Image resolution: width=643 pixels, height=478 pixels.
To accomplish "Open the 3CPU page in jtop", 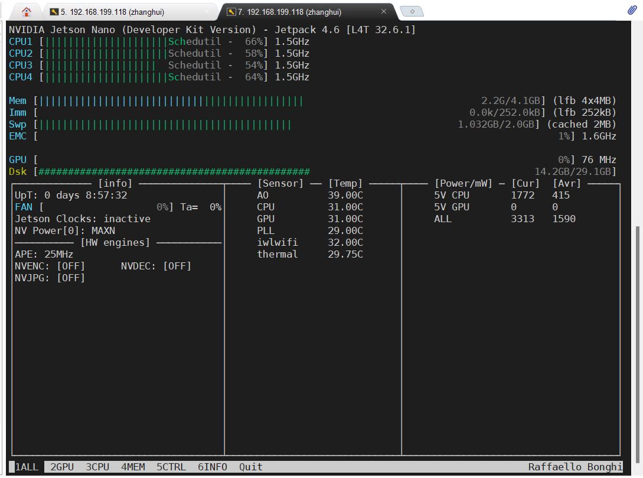I will [x=97, y=467].
